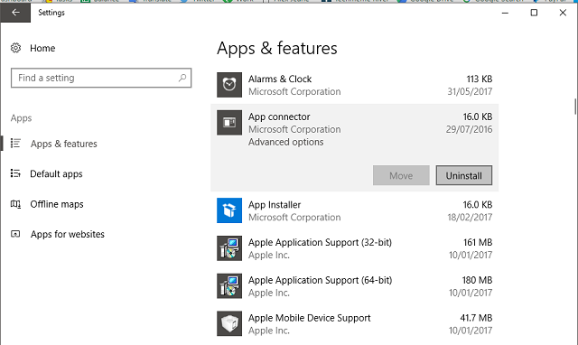Click Apple Application Support (64-bit) icon
Screen dimensions: 578x345
point(229,286)
